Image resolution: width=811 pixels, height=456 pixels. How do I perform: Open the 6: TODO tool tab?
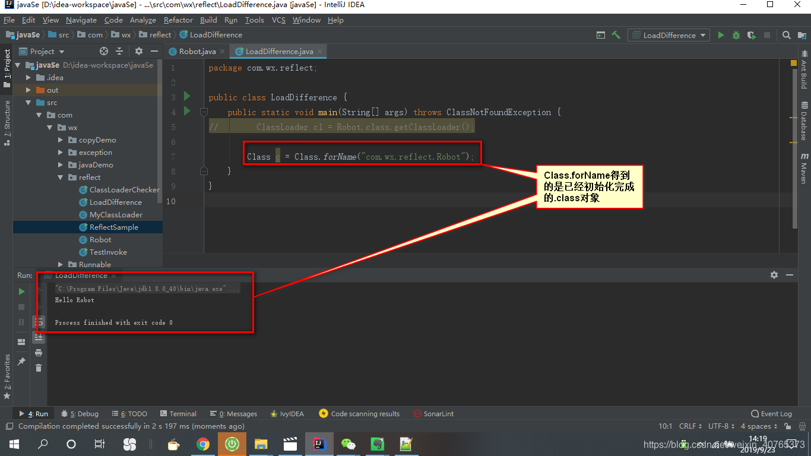point(129,414)
